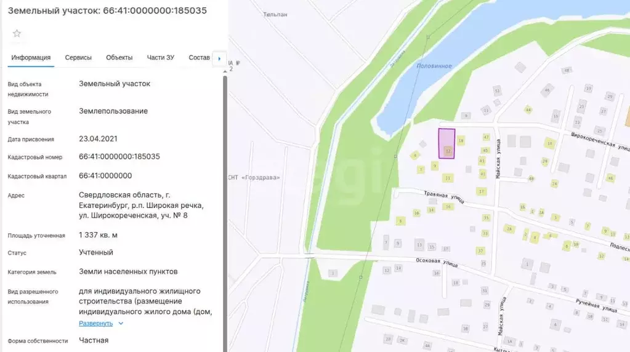Image resolution: width=630 pixels, height=352 pixels.
Task: Click building 19 beside highlighted plot
Action: pyautogui.click(x=461, y=140)
